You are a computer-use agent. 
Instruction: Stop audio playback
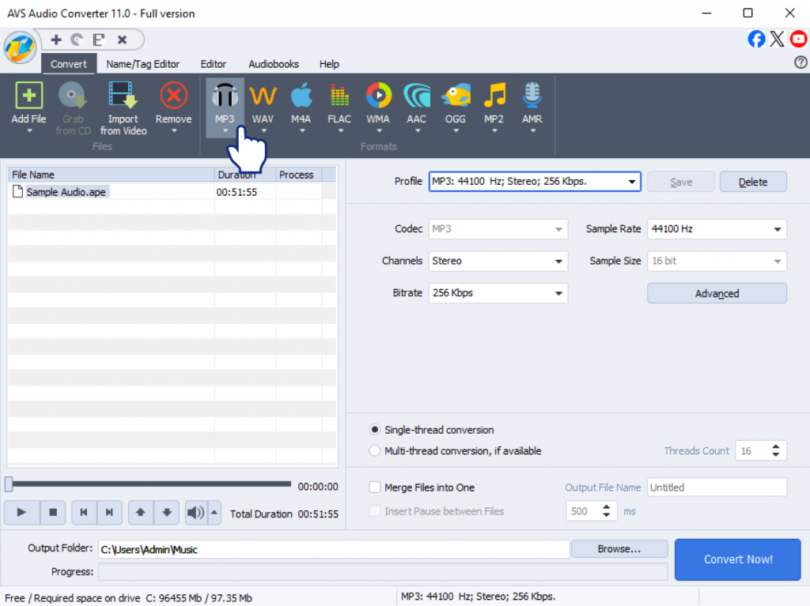point(53,512)
